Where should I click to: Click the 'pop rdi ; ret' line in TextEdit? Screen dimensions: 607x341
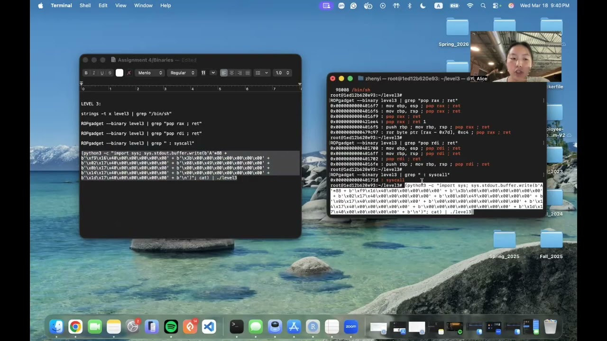pos(141,134)
